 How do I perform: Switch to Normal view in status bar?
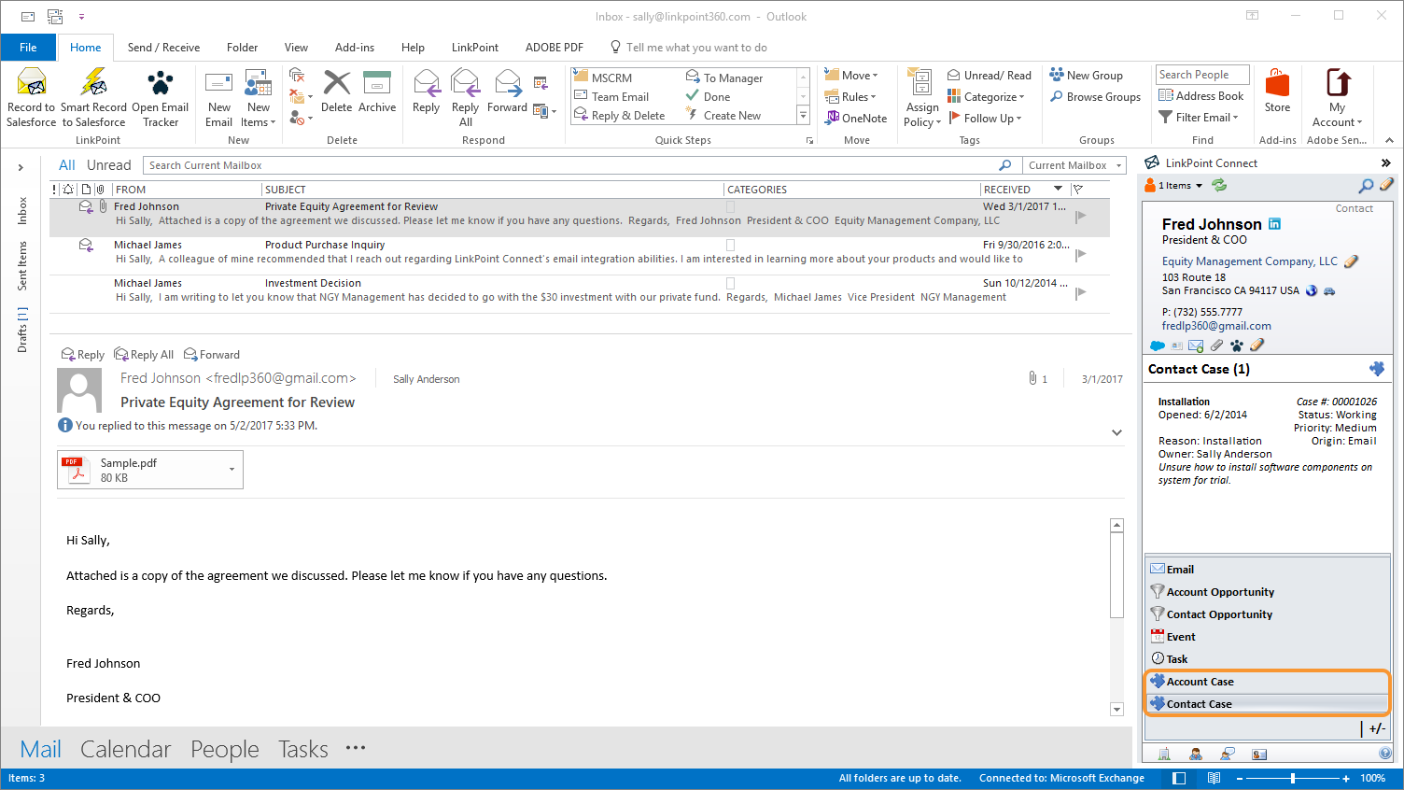[1179, 778]
